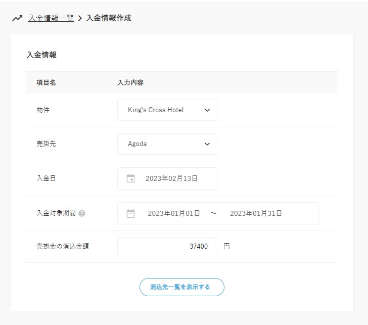The width and height of the screenshot is (368, 325).
Task: Expand the 売掛先 dropdown showing Agoda
Action: pyautogui.click(x=162, y=144)
